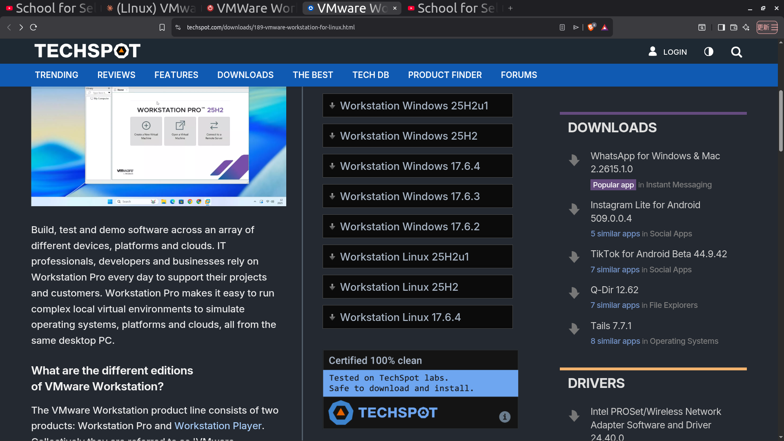This screenshot has width=784, height=441.
Task: Click 7 similar apps under TikTok
Action: point(615,270)
